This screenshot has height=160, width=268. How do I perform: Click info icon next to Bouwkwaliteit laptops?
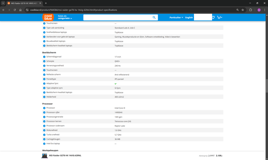pos(44,41)
